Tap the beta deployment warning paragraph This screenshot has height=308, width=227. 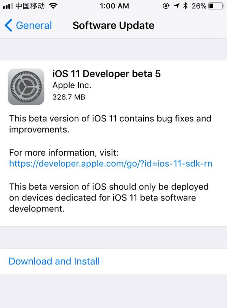[x=109, y=198]
